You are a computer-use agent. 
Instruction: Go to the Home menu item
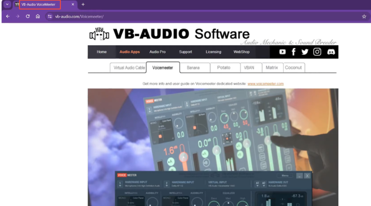click(101, 52)
